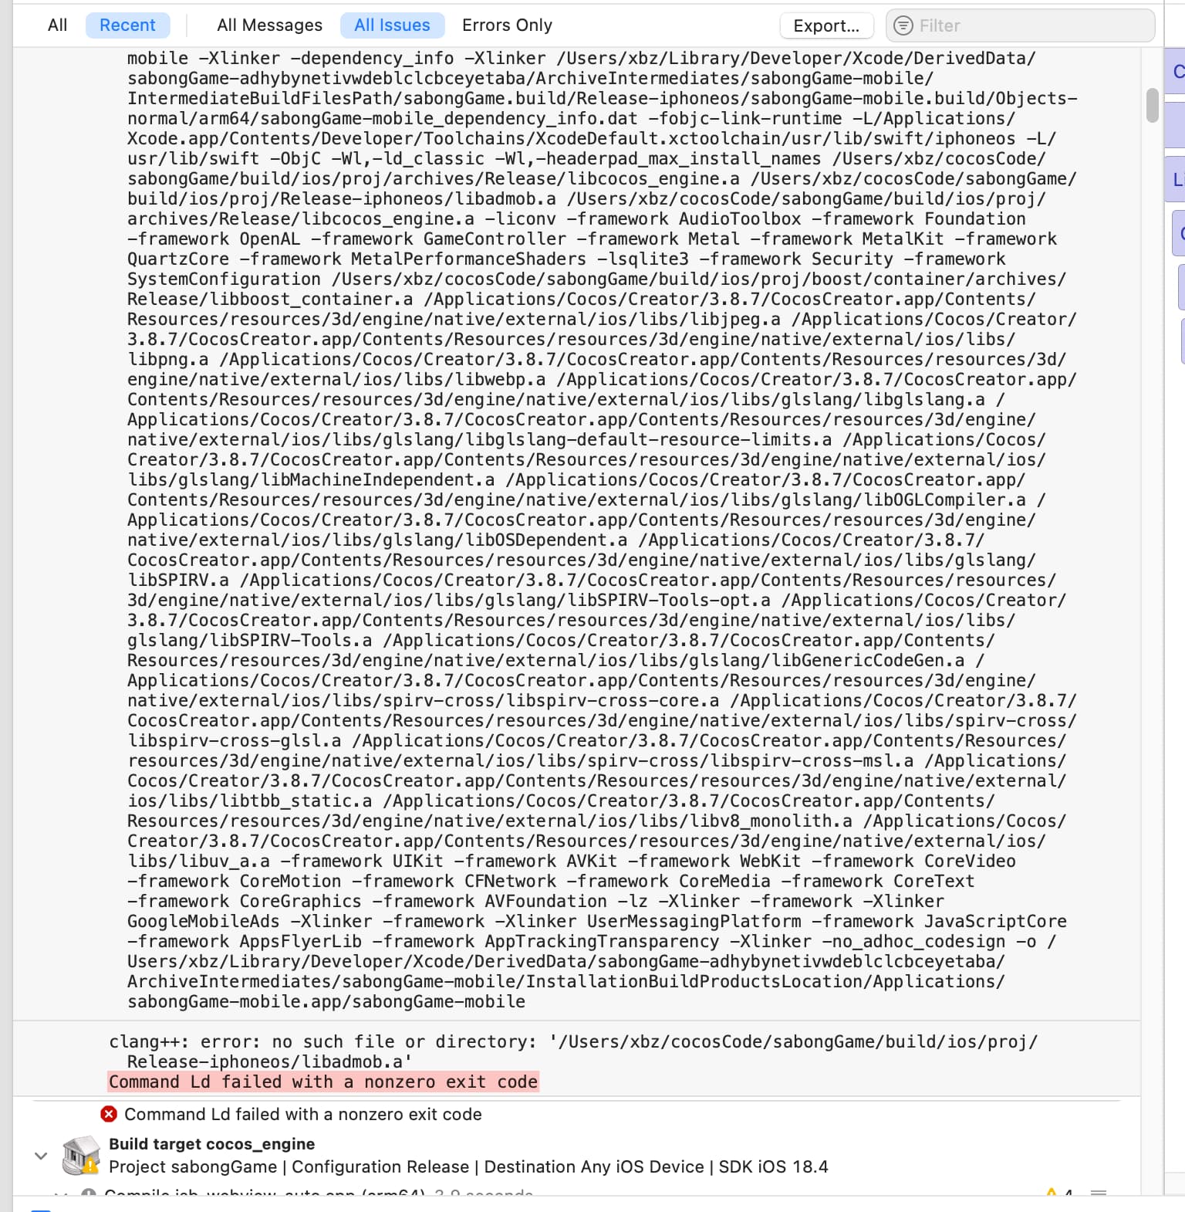Collapse the Compile step disclosure chevron

tap(62, 1193)
